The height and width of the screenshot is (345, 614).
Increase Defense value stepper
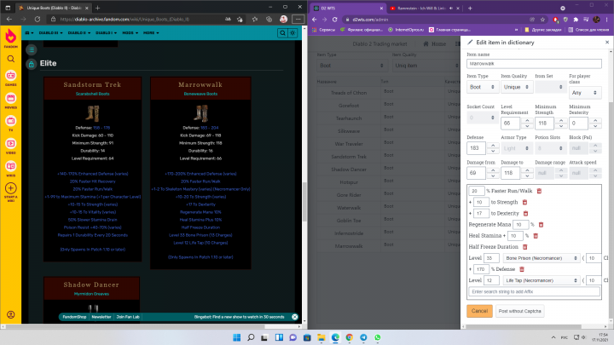tap(493, 145)
